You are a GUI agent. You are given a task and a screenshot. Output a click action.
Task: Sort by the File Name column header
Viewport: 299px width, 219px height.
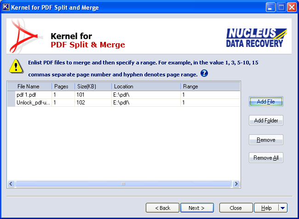tap(29, 86)
